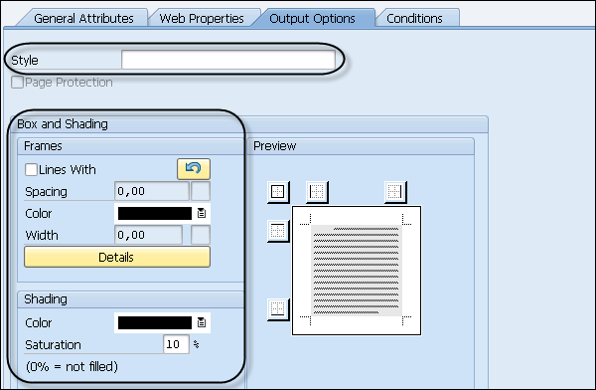This screenshot has height=390, width=596.
Task: Select the right border line icon
Action: 395,192
